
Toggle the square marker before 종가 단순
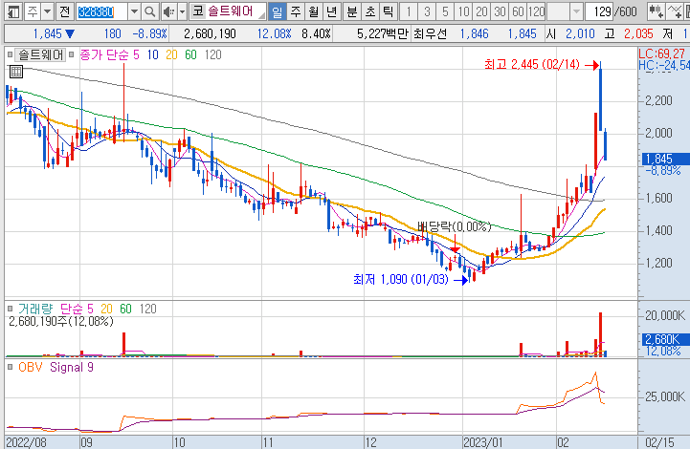tap(71, 54)
